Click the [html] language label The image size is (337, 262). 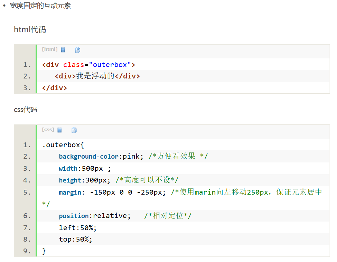[50, 49]
